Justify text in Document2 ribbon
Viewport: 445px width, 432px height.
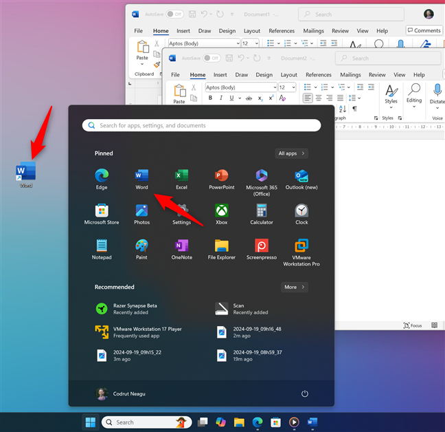click(340, 98)
